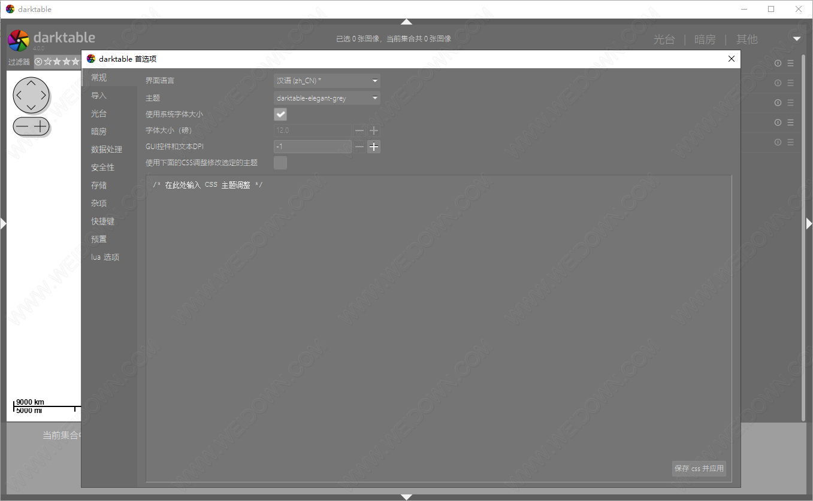This screenshot has width=813, height=501.
Task: Open the 主题 dropdown darktable-elegant-grey
Action: click(327, 98)
